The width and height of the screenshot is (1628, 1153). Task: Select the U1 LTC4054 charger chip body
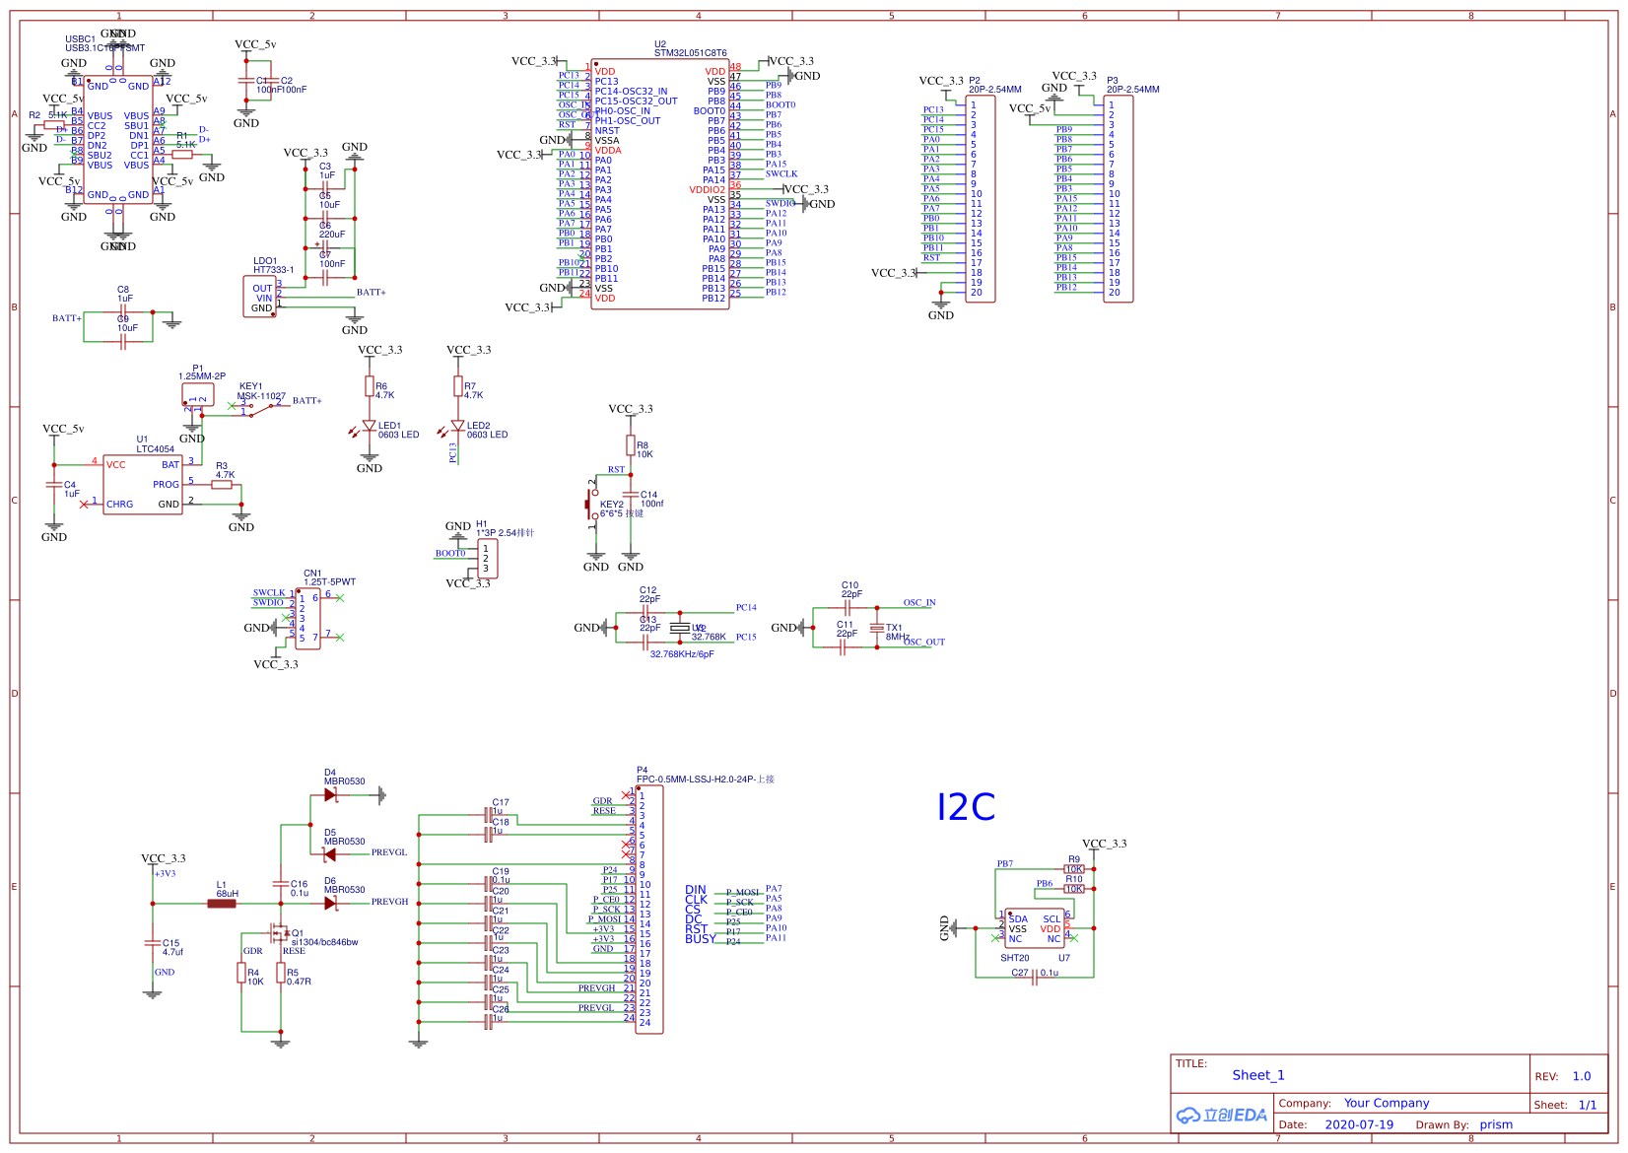[143, 485]
